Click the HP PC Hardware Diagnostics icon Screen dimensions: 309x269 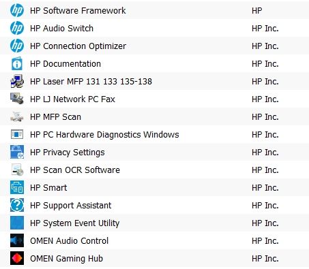(x=17, y=134)
